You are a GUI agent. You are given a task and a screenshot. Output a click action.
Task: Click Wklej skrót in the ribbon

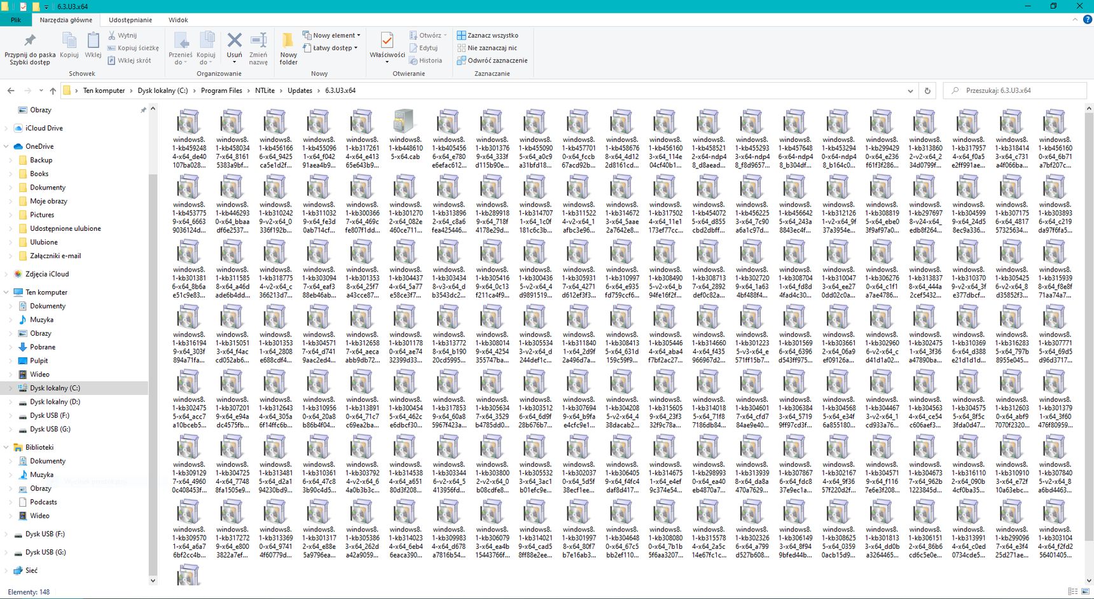coord(129,60)
